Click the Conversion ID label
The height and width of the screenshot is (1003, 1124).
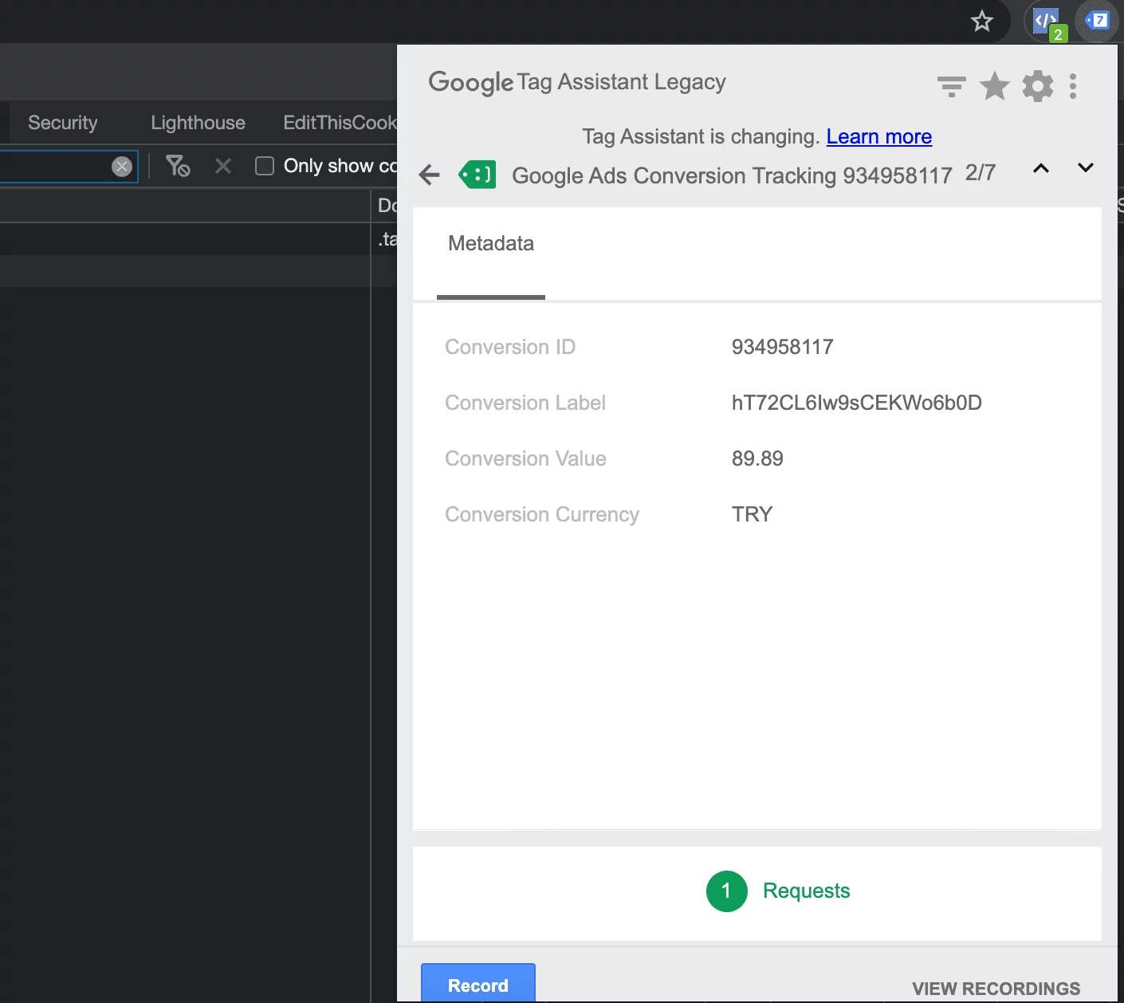tap(510, 347)
